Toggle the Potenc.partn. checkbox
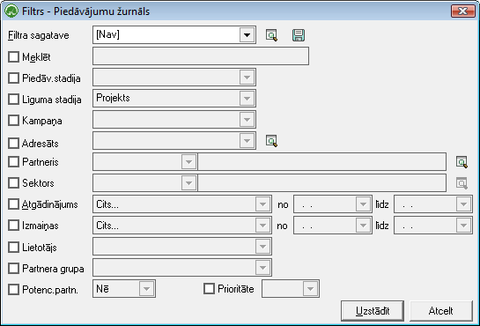 click(x=13, y=289)
